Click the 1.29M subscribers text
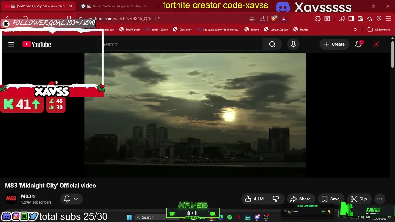395x222 pixels. tap(36, 202)
